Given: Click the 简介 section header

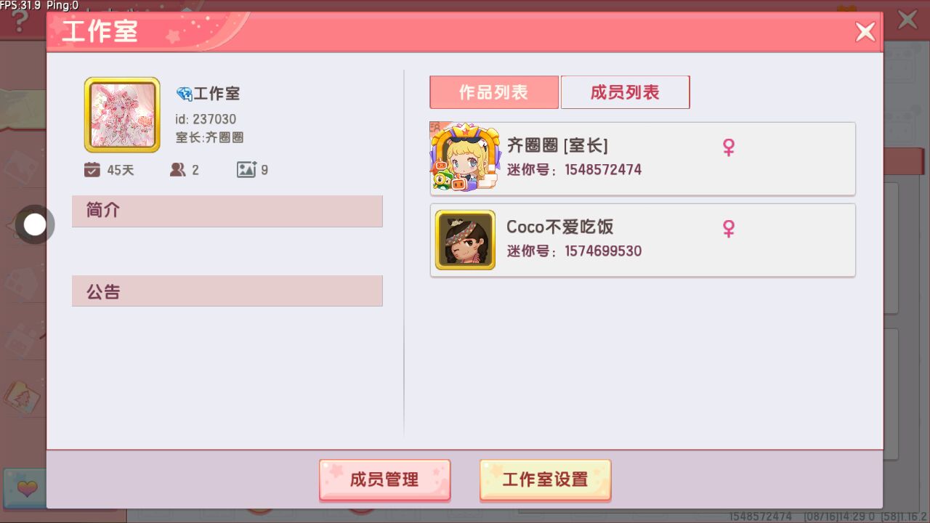Looking at the screenshot, I should (x=227, y=211).
